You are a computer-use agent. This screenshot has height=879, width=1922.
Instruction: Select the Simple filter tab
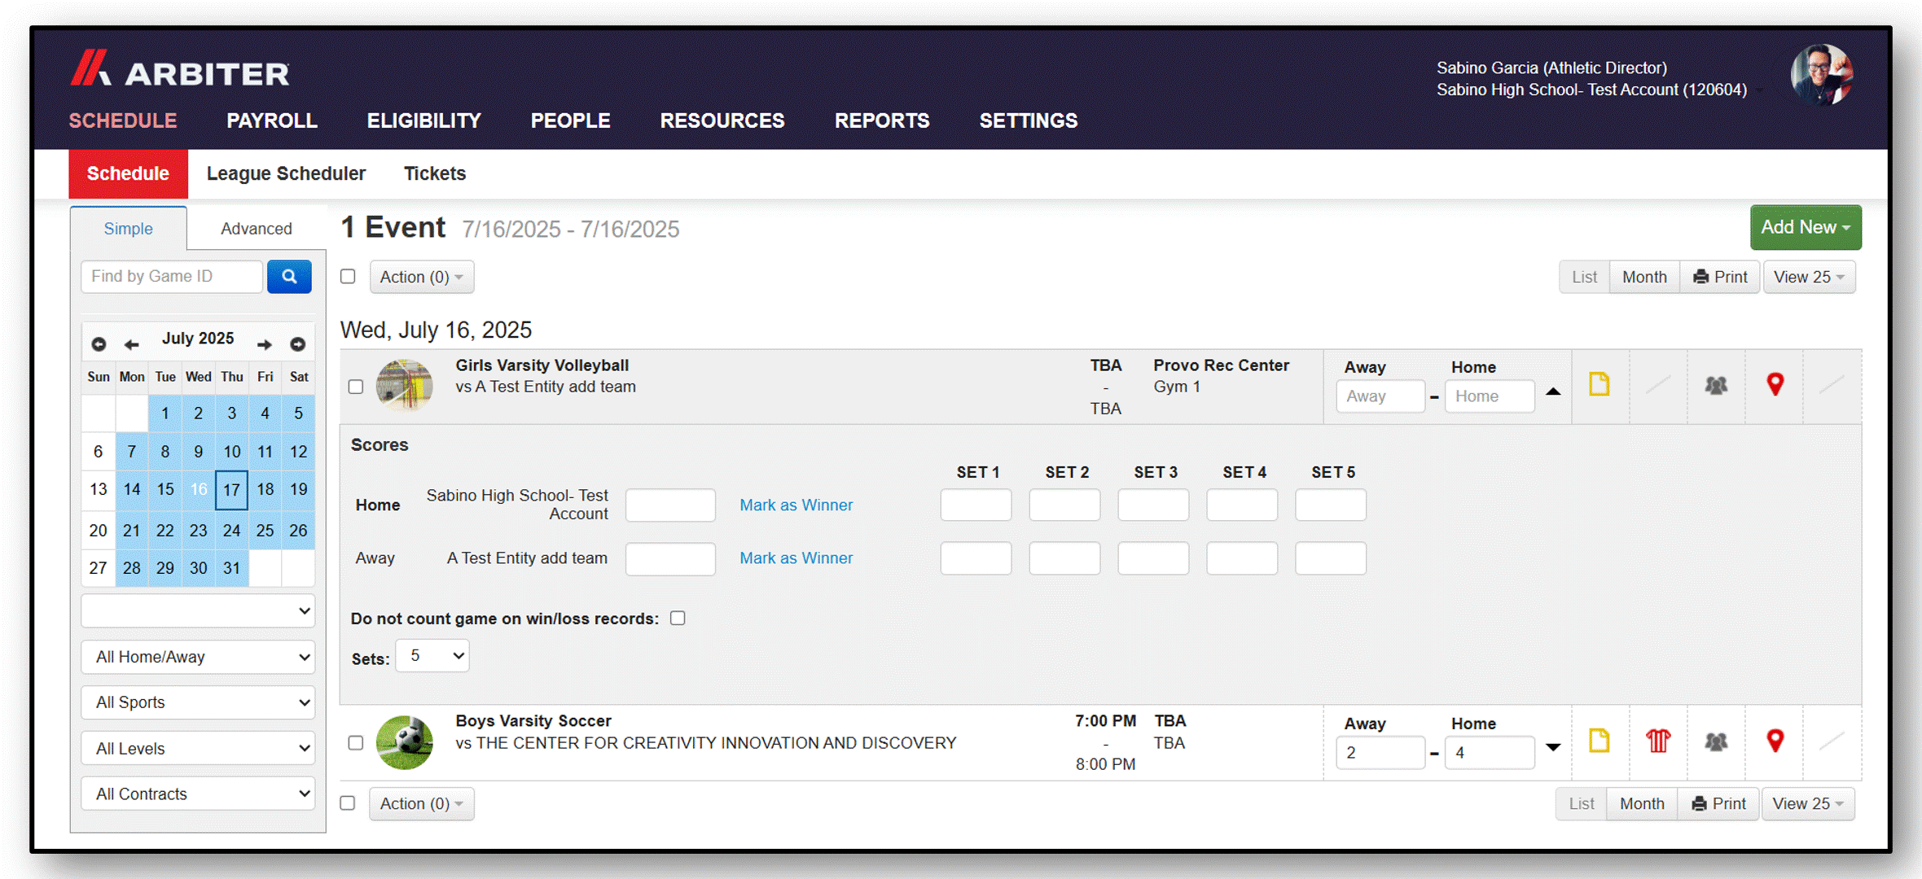coord(128,229)
